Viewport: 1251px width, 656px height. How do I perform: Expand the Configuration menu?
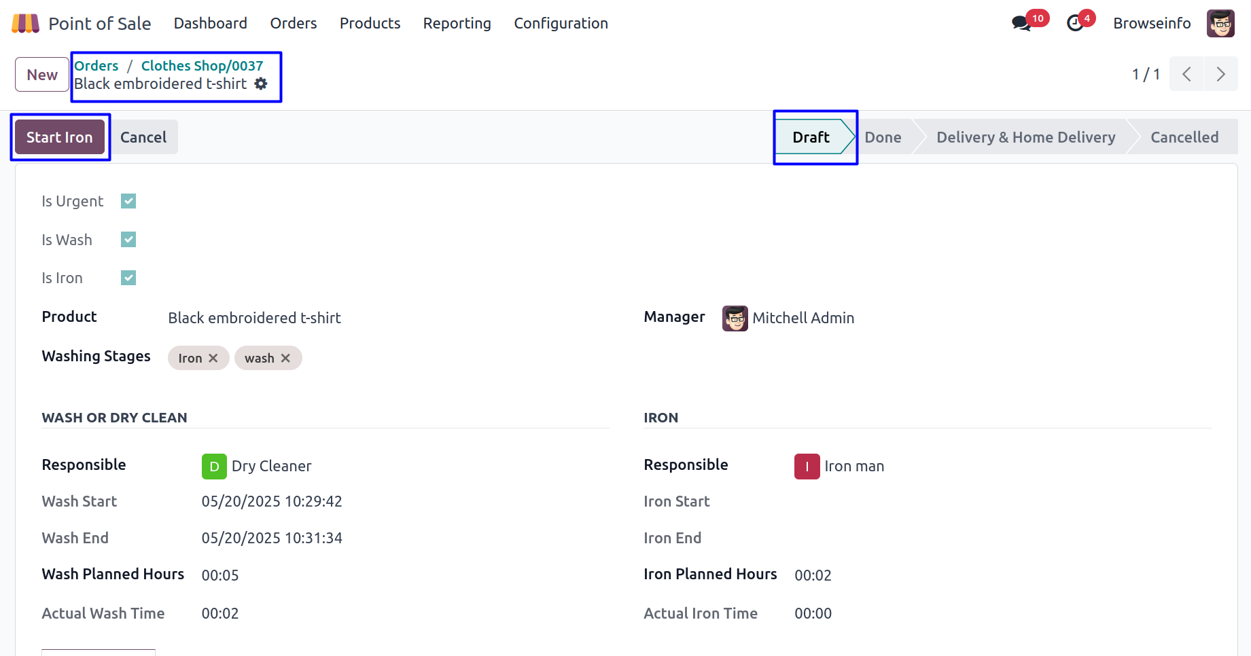(561, 24)
